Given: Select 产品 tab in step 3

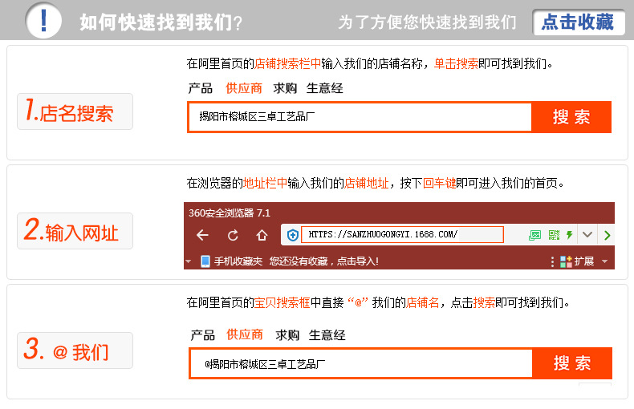Looking at the screenshot, I should pos(202,334).
